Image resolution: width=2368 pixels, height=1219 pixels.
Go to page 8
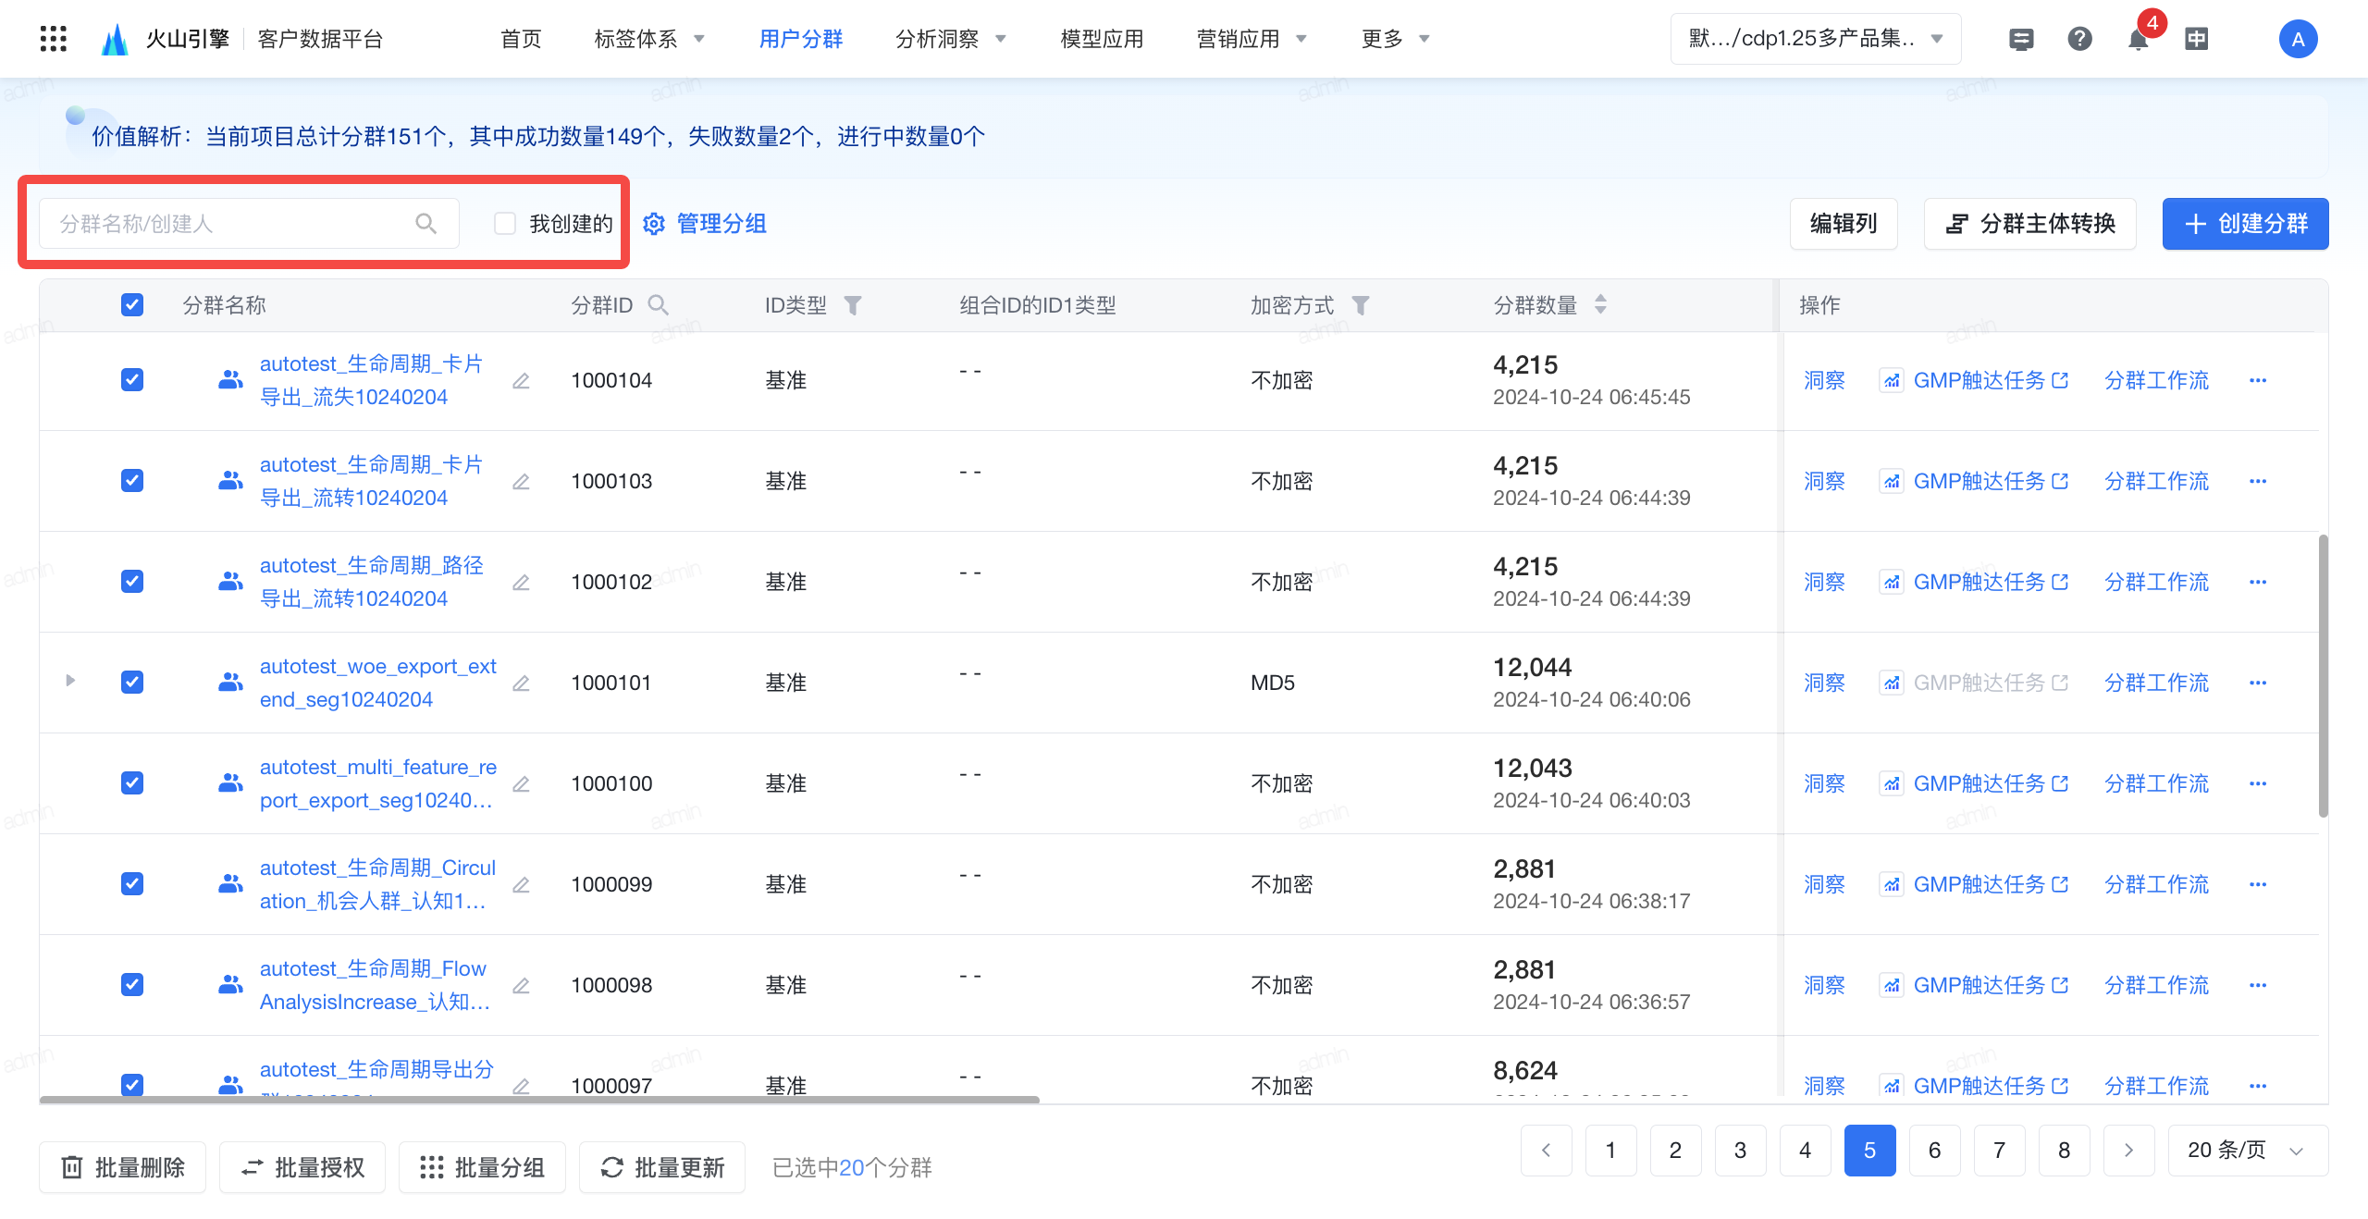pos(2064,1150)
